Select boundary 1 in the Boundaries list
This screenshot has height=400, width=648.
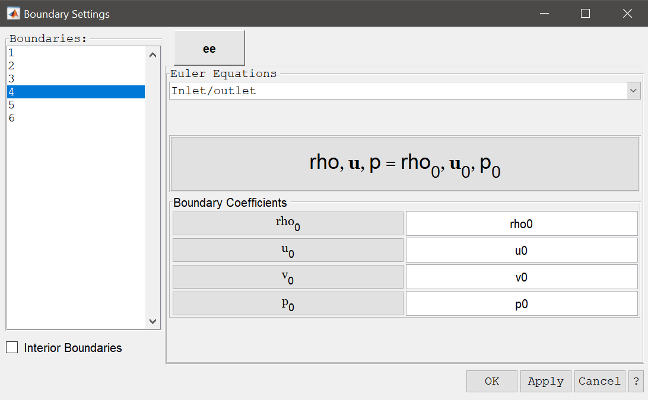pyautogui.click(x=76, y=53)
